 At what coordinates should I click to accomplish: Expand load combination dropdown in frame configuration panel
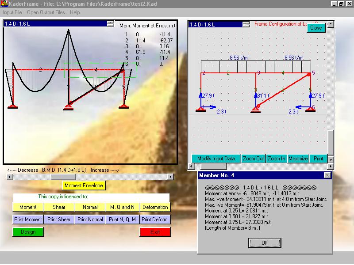[x=247, y=24]
